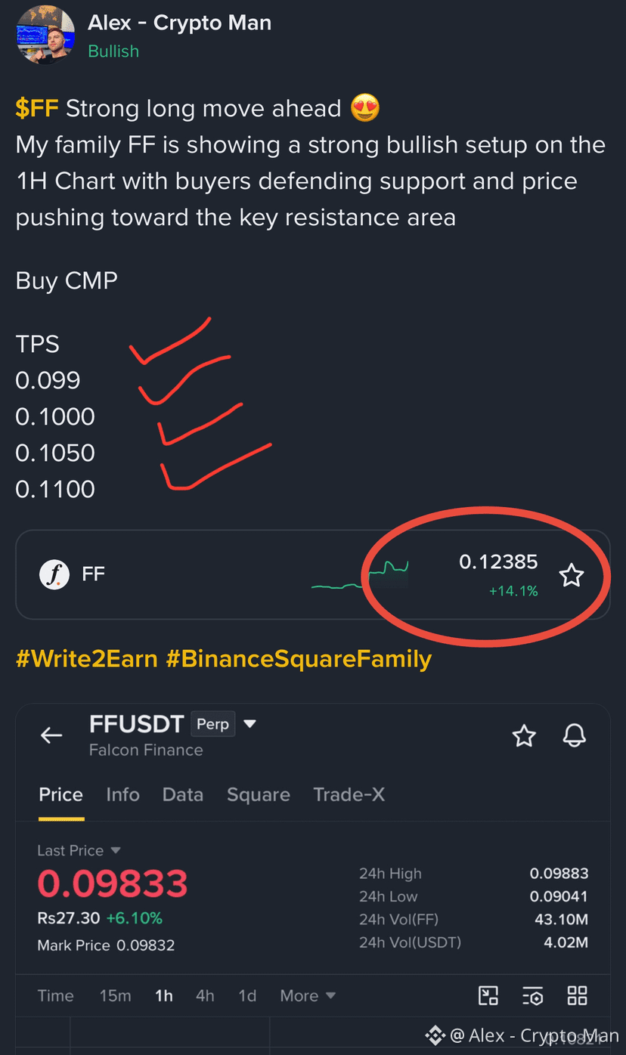Switch to the Data tab
Viewport: 626px width, 1055px height.
[x=183, y=794]
